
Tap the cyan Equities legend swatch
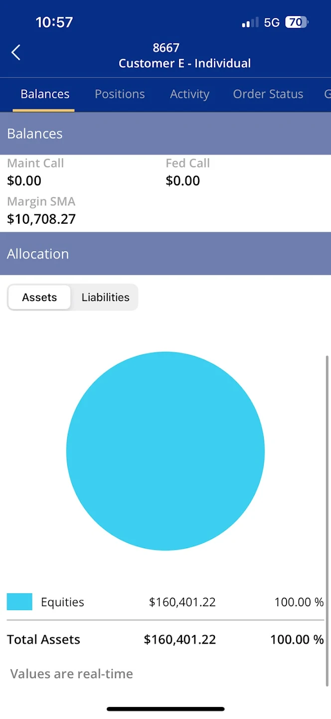[x=19, y=601]
